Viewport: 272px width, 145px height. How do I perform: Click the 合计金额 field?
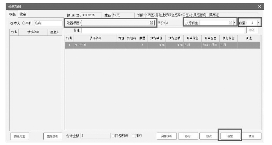click(96, 136)
